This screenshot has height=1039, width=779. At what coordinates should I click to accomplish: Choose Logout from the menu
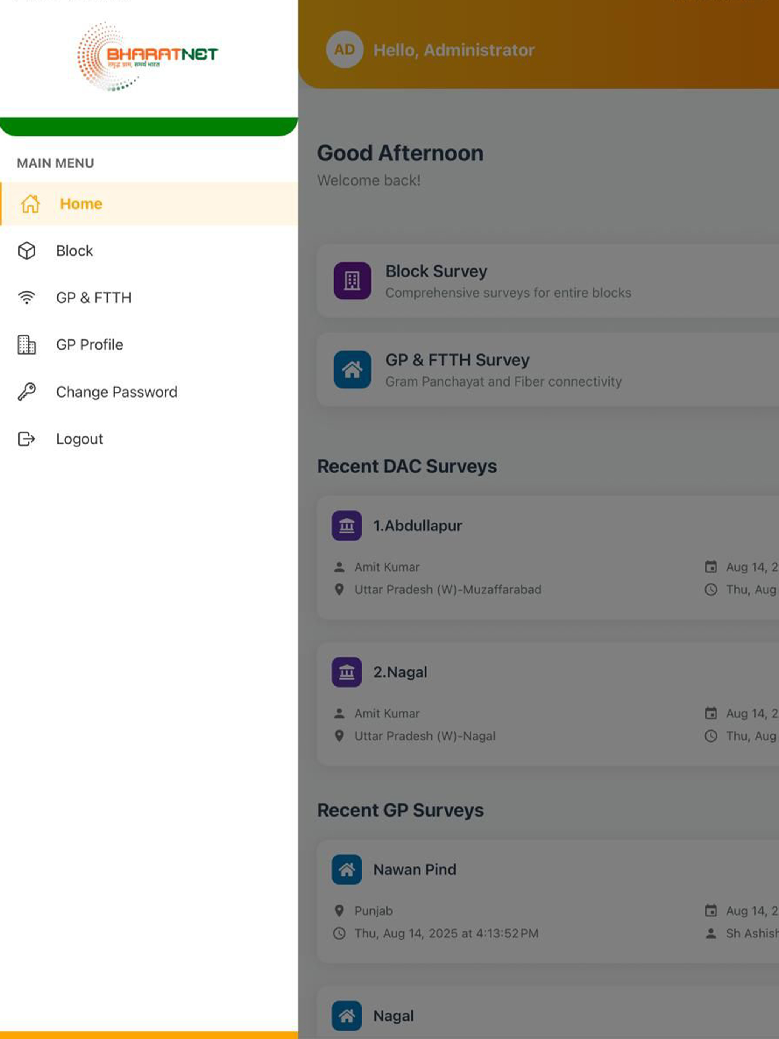pos(149,439)
